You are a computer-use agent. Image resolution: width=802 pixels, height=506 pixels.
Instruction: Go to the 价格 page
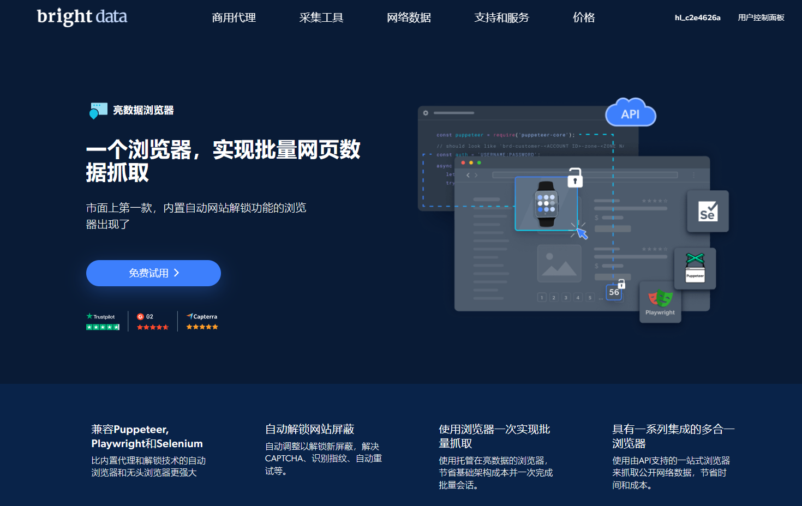coord(584,17)
